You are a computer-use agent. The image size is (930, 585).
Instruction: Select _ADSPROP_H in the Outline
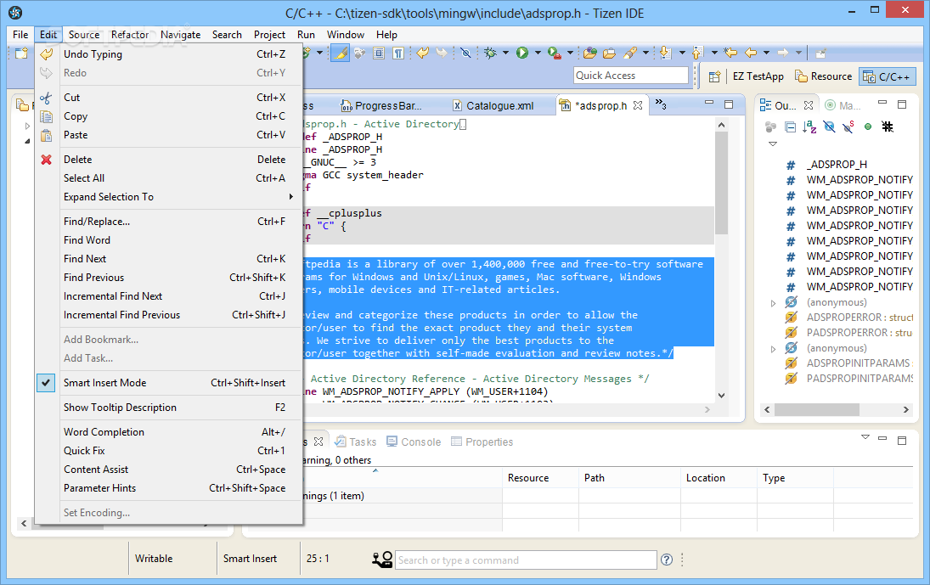[837, 164]
